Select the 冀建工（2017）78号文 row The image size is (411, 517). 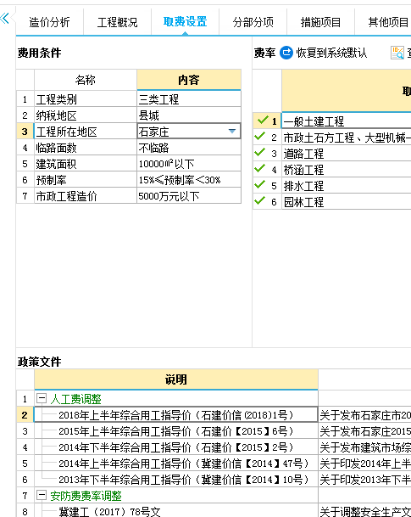tap(176, 511)
